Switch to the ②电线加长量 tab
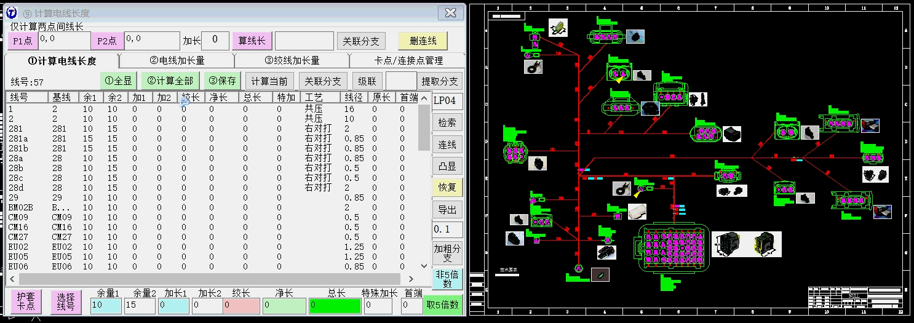The height and width of the screenshot is (323, 914). (177, 60)
